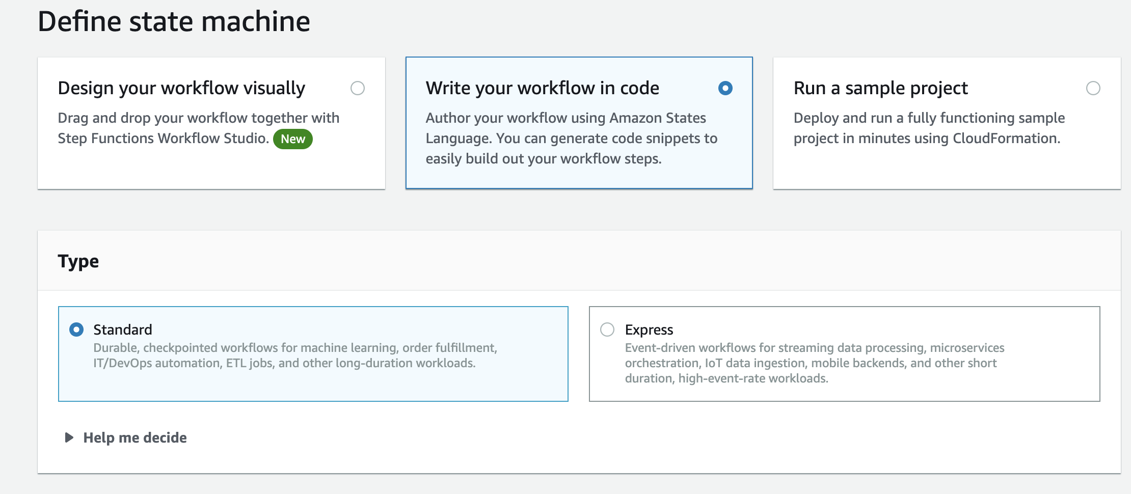Click the Design your workflow visually card title

[x=181, y=88]
